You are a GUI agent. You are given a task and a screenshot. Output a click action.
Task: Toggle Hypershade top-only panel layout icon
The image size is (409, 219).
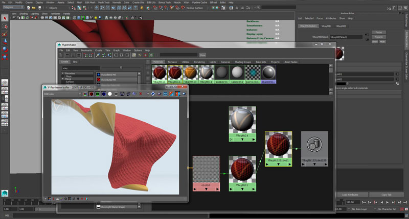point(67,55)
